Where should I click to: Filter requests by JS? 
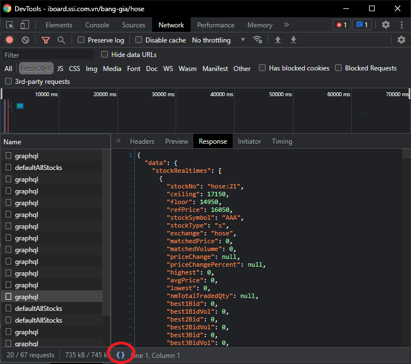(x=60, y=69)
